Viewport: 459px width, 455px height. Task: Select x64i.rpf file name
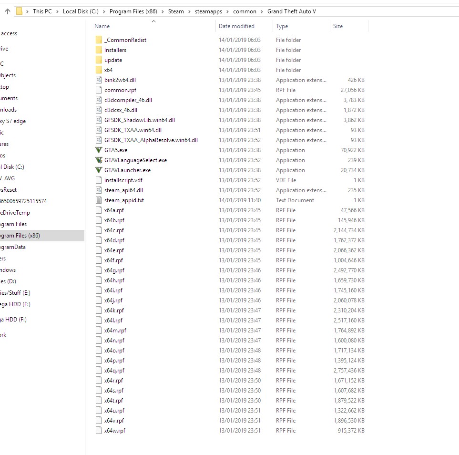(x=113, y=290)
